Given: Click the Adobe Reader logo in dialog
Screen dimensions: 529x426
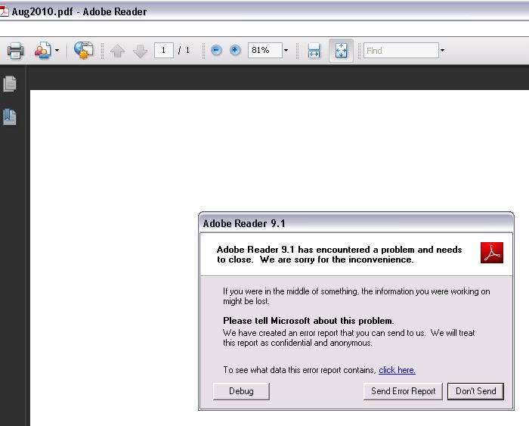Looking at the screenshot, I should [x=492, y=253].
